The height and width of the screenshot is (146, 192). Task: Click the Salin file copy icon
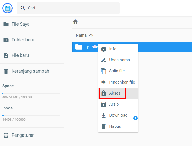click(104, 71)
